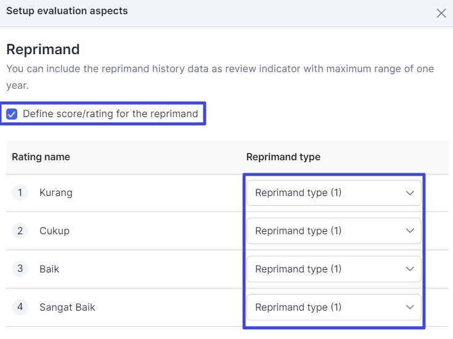Select the Sangat Baik rating name
This screenshot has height=339, width=453.
pos(67,307)
